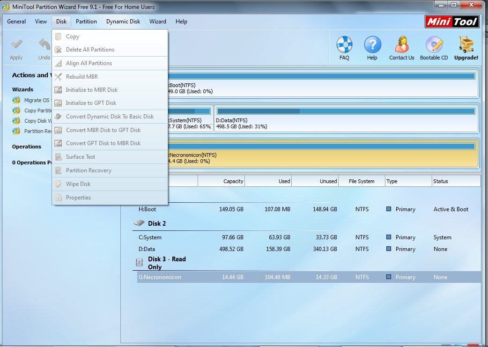Select the Boot partition block in disk map
This screenshot has height=347, width=488.
tap(322, 83)
